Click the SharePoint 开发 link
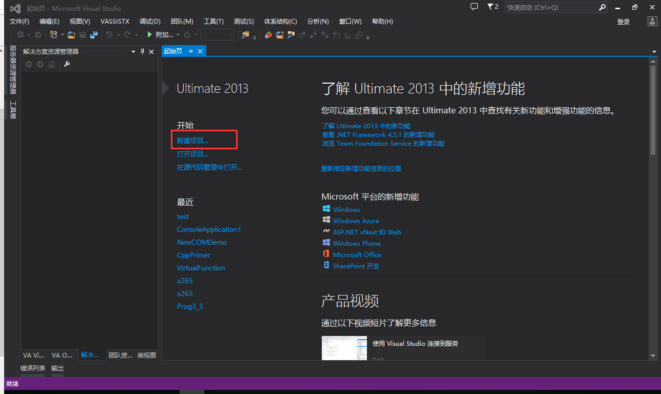The height and width of the screenshot is (394, 661). point(356,266)
